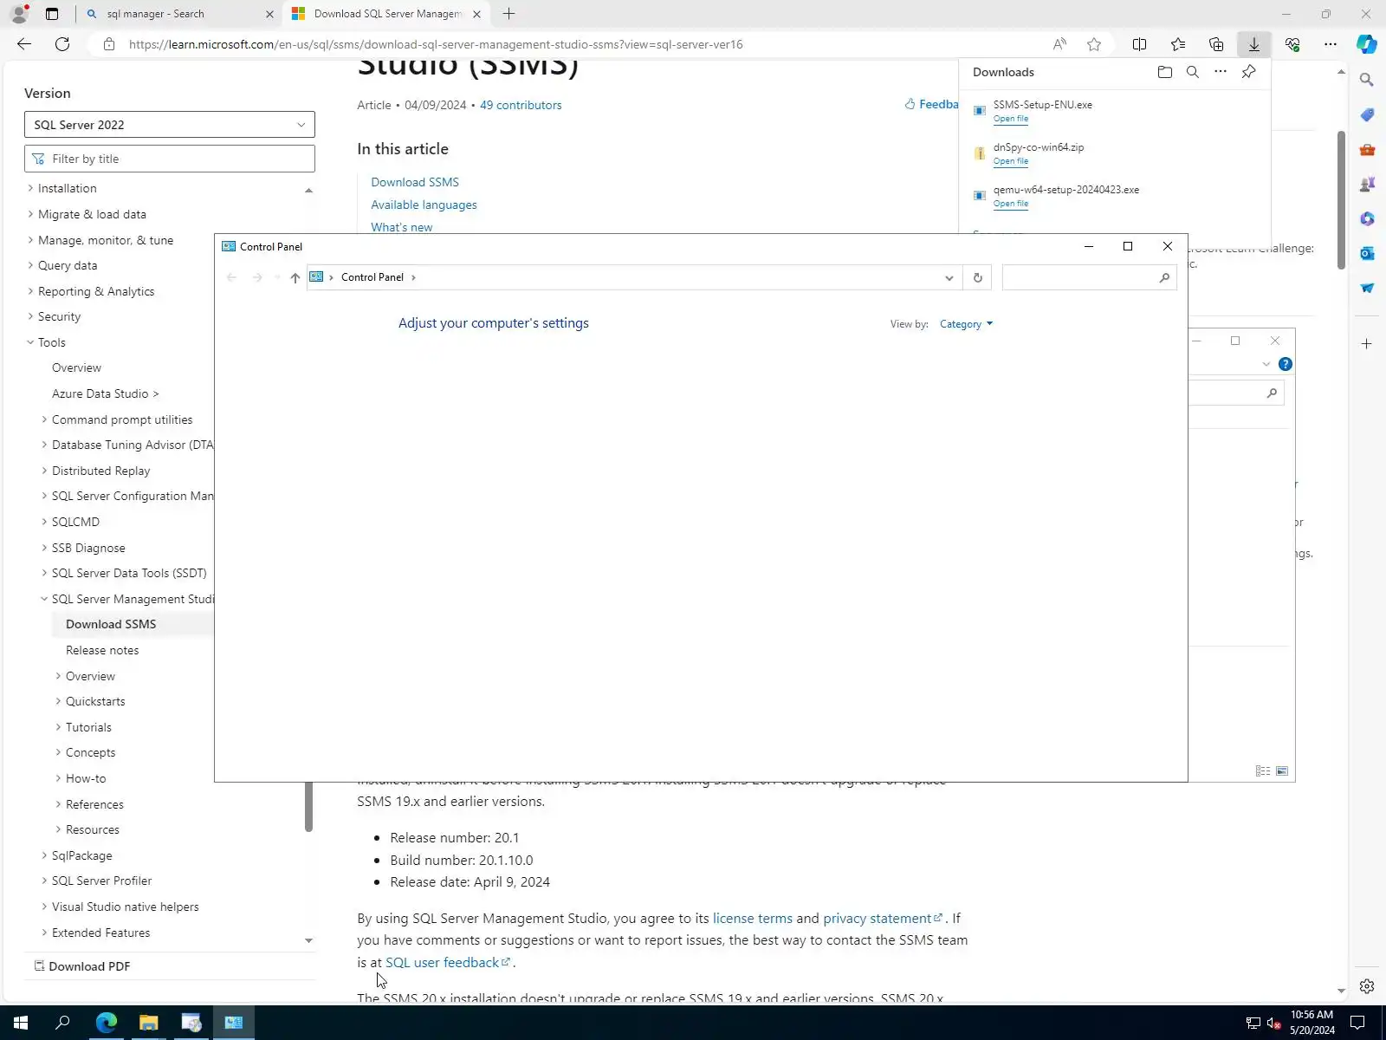1386x1040 pixels.
Task: Click Control Panel up-level arrow
Action: pyautogui.click(x=295, y=277)
